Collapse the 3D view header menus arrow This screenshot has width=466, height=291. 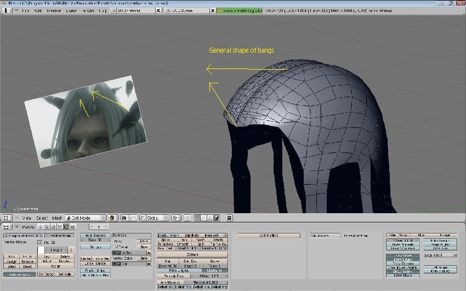click(16, 218)
